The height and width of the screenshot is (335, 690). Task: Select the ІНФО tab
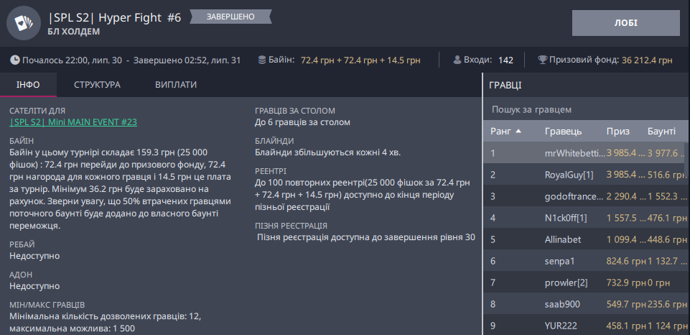pyautogui.click(x=28, y=85)
